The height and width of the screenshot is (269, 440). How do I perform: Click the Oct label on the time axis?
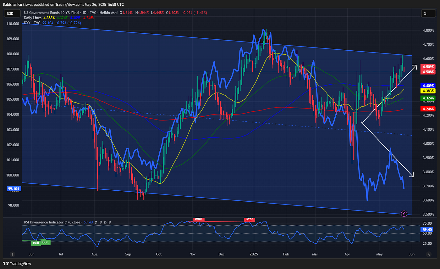click(159, 254)
